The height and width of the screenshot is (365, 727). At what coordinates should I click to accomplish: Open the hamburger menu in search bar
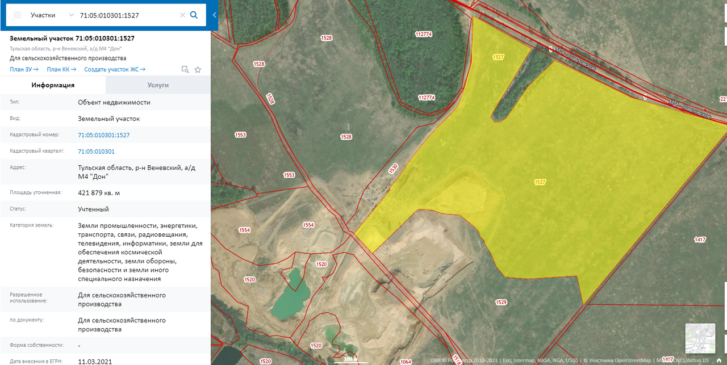click(18, 15)
